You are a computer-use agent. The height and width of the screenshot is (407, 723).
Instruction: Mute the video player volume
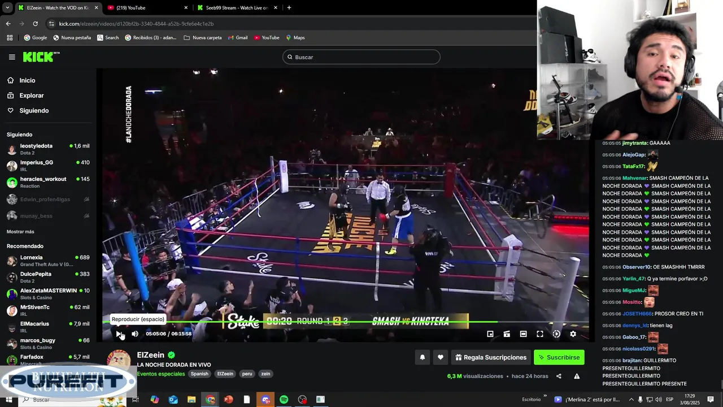[135, 334]
